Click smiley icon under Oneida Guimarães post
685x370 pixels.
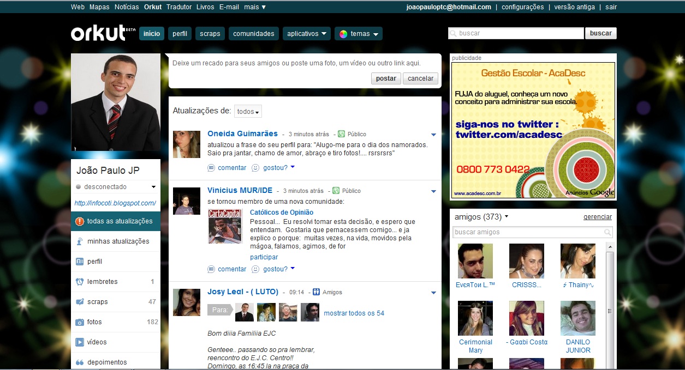point(255,168)
